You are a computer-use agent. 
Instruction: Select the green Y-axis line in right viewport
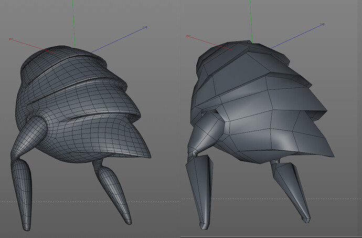point(251,22)
